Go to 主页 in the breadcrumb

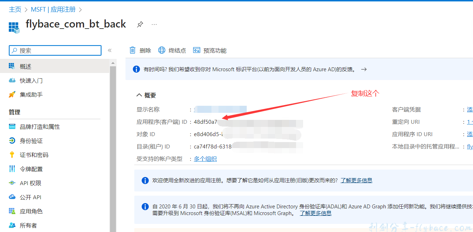[15, 10]
